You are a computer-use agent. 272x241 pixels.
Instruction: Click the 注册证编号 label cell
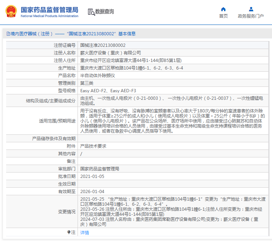point(42,45)
